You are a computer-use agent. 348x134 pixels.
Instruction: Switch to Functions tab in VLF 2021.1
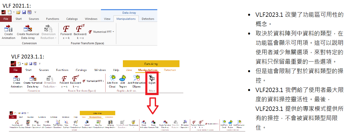pyautogui.click(x=53, y=19)
